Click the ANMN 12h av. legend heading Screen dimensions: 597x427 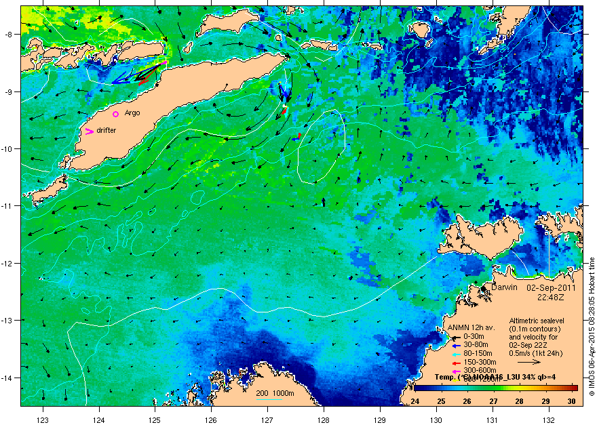(x=471, y=328)
